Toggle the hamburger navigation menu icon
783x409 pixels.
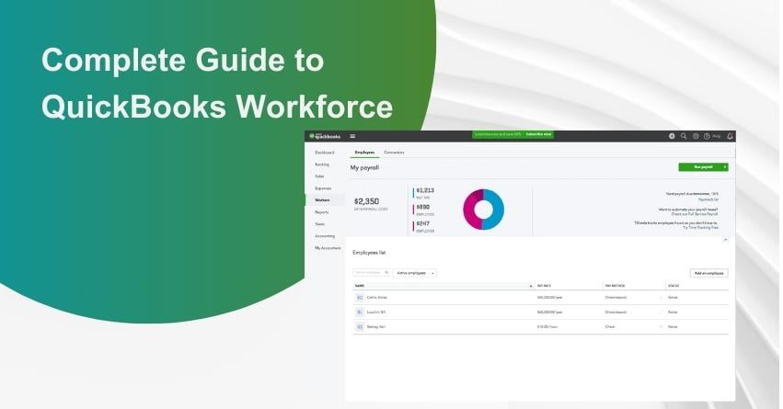(352, 136)
